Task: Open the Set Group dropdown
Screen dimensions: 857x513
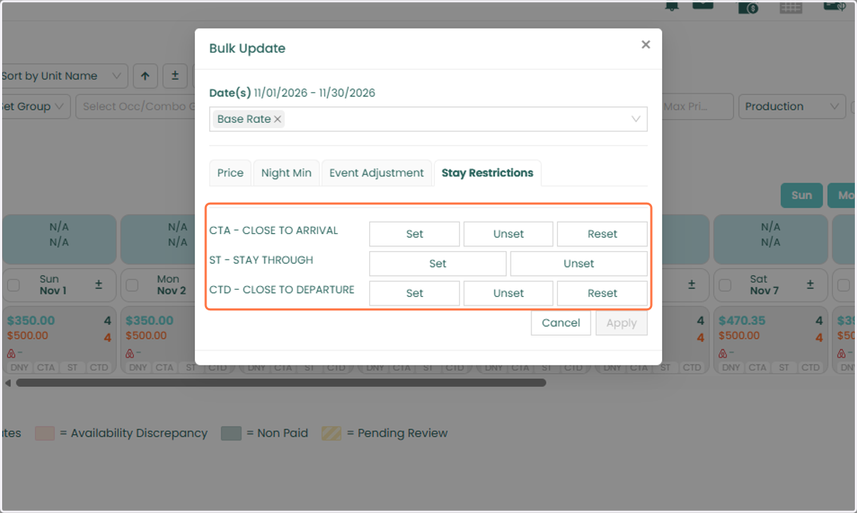Action: (35, 106)
